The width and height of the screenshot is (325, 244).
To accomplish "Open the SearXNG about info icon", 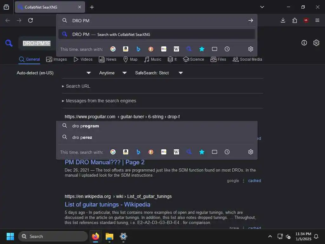I will point(304,43).
